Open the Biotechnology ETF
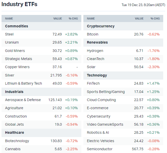This screenshot has height=153, width=167. coord(17,141)
